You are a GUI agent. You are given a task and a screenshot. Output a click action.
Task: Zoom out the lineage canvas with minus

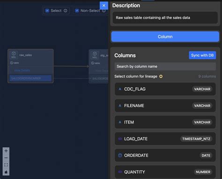click(x=6, y=158)
